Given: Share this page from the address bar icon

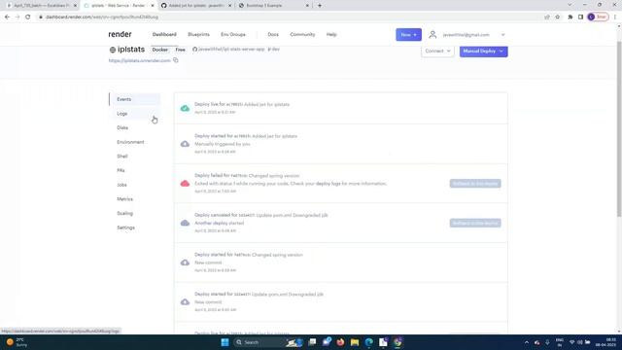Looking at the screenshot, I should pos(547,17).
